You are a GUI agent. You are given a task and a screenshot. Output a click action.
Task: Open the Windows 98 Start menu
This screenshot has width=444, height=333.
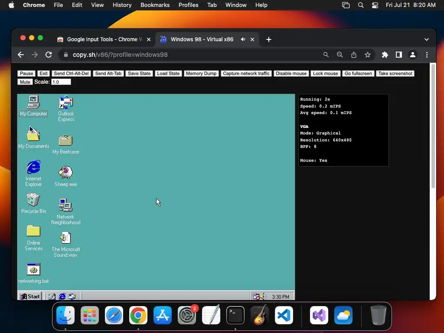pyautogui.click(x=30, y=296)
